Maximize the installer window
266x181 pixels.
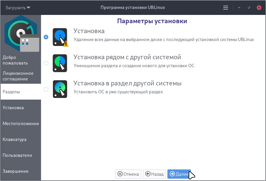(249, 8)
